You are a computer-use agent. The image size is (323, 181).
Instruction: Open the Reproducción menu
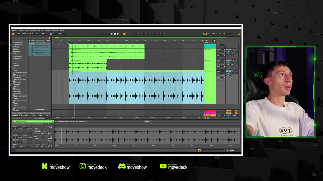pyautogui.click(x=35, y=30)
